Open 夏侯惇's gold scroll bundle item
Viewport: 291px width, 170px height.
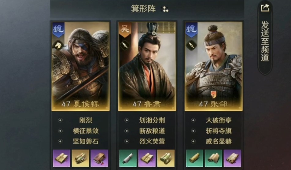[x=80, y=158]
